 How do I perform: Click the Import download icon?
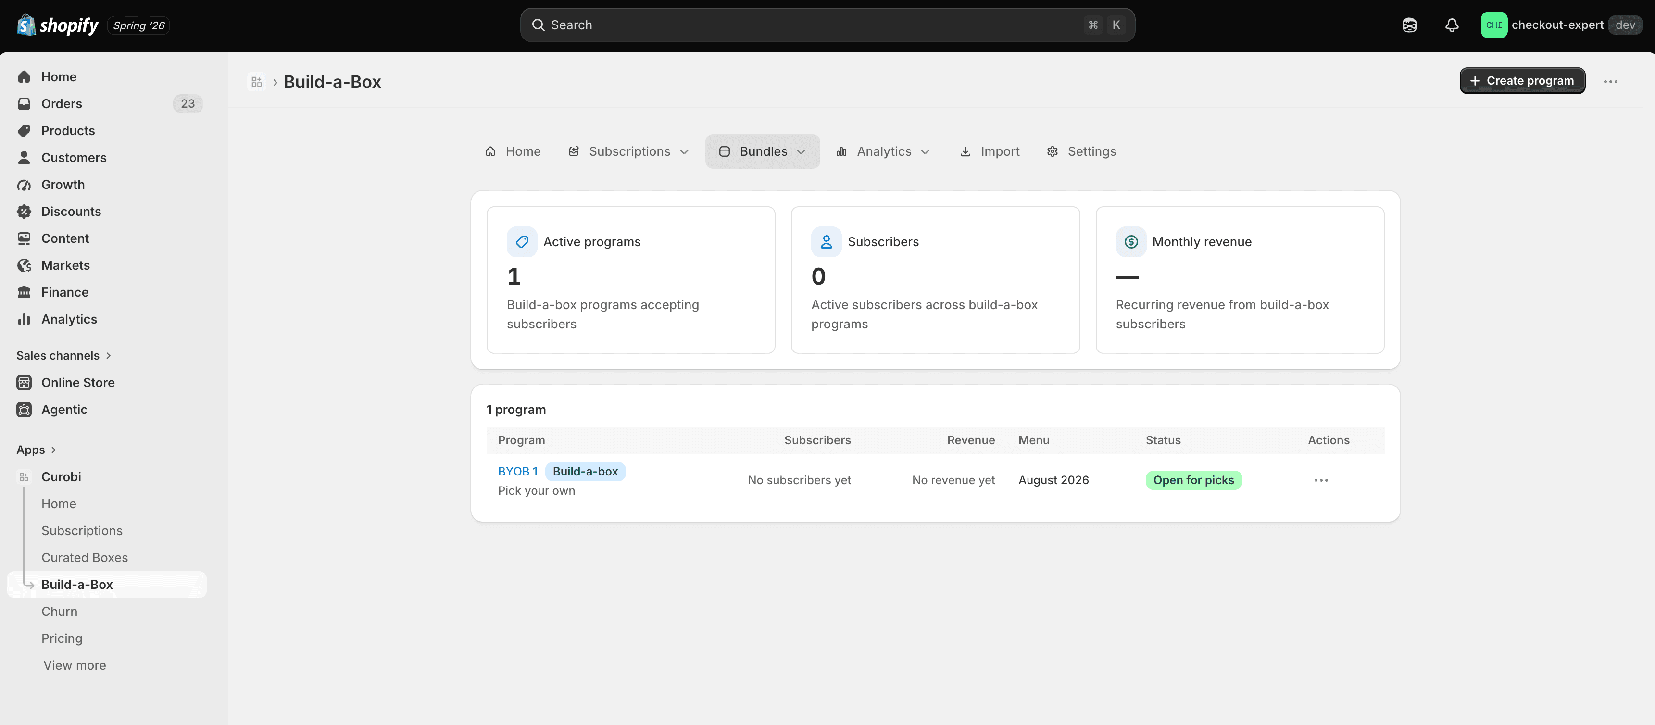click(x=965, y=151)
